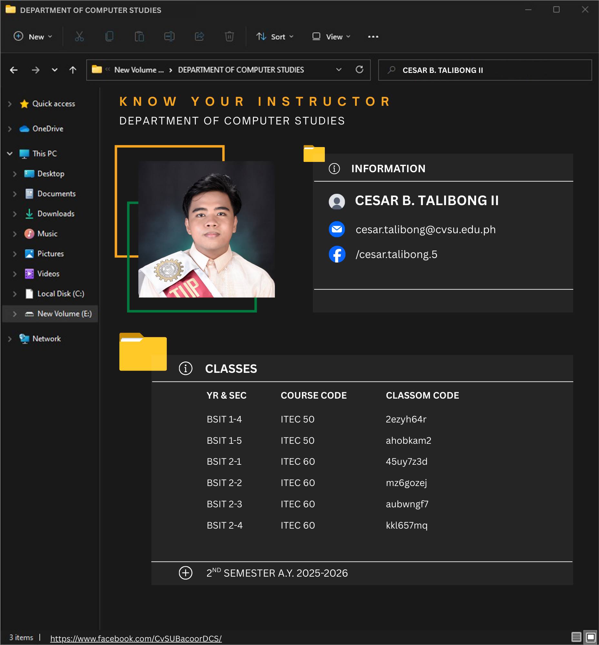Click the /cesar.talibong.5 Facebook handle
The width and height of the screenshot is (599, 645).
[396, 254]
